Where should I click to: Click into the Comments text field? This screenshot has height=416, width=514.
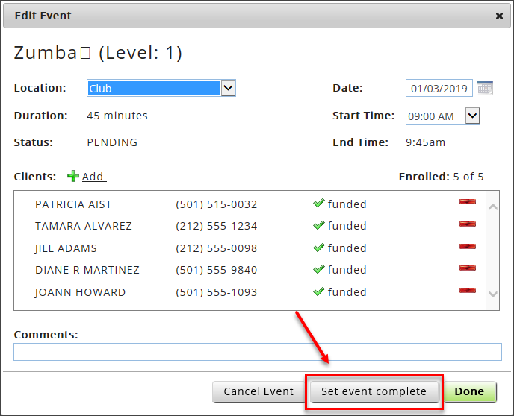pos(257,352)
